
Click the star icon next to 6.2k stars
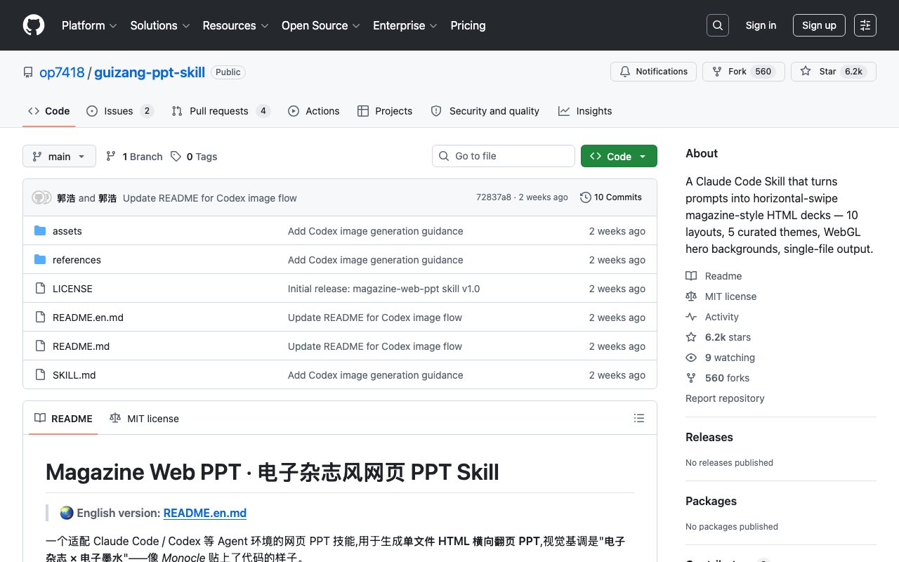[691, 337]
